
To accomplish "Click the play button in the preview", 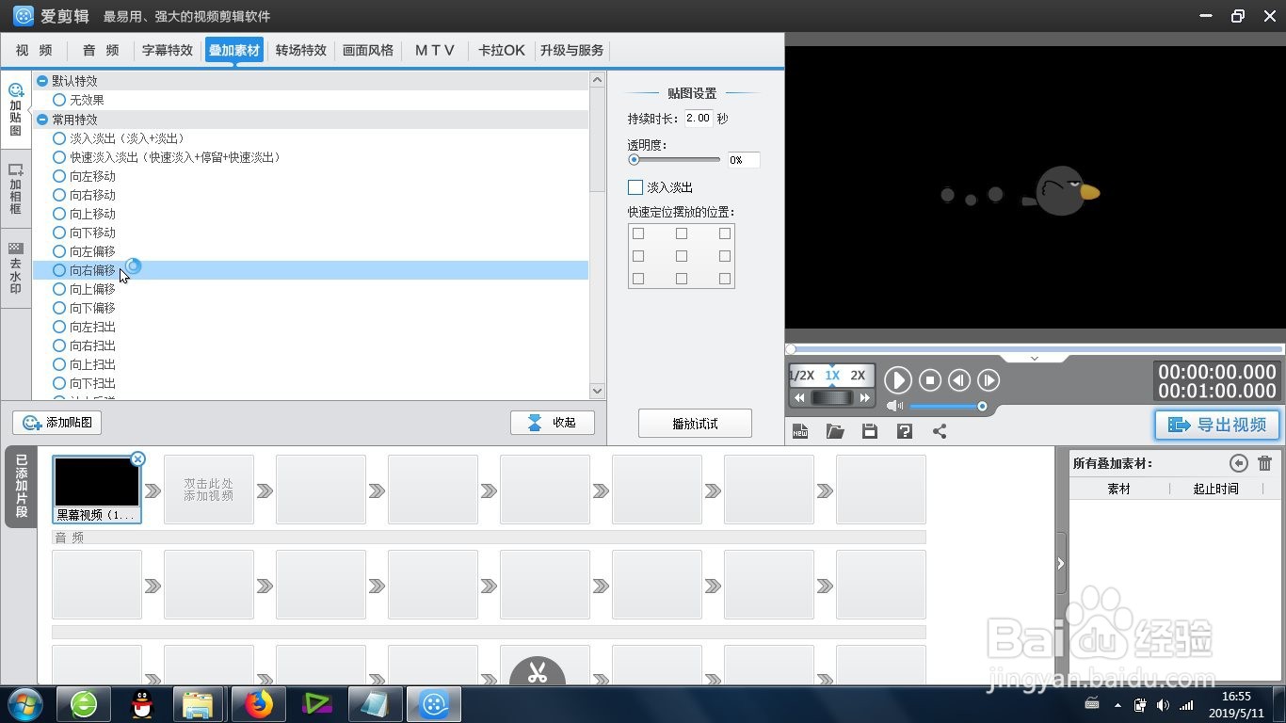I will coord(898,380).
